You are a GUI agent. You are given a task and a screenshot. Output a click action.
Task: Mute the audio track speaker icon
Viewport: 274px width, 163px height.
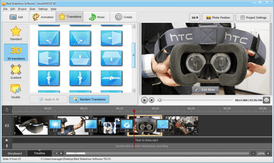(7, 140)
